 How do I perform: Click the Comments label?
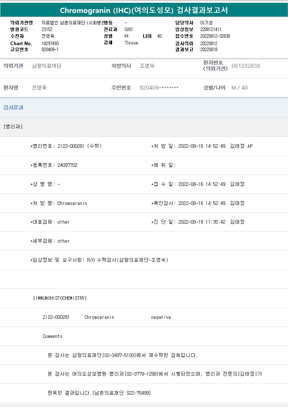point(53,336)
